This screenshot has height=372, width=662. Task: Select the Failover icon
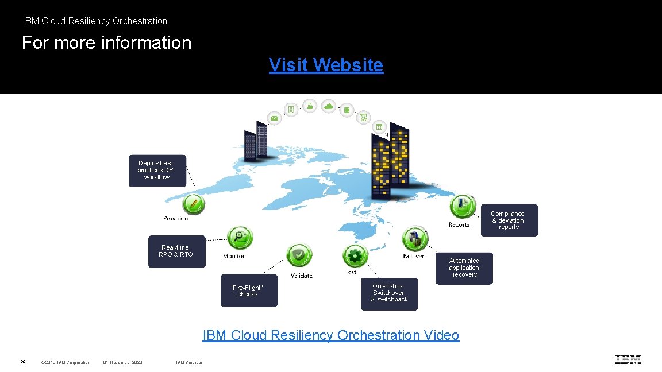click(x=415, y=238)
